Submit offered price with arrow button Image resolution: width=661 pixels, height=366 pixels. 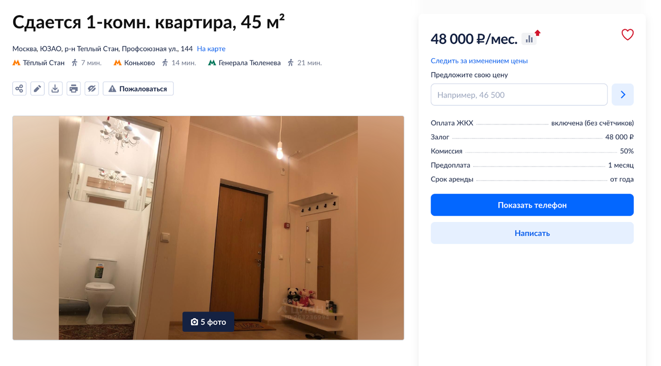[x=622, y=95]
